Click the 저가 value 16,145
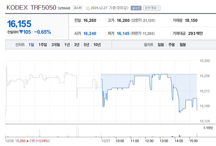 pos(123,33)
